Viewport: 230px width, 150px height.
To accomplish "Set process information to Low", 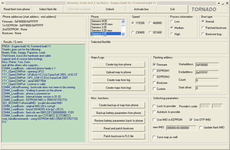I will (x=172, y=22).
